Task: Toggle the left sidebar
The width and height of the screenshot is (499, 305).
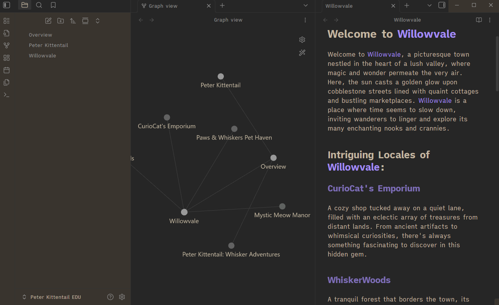Action: click(7, 5)
